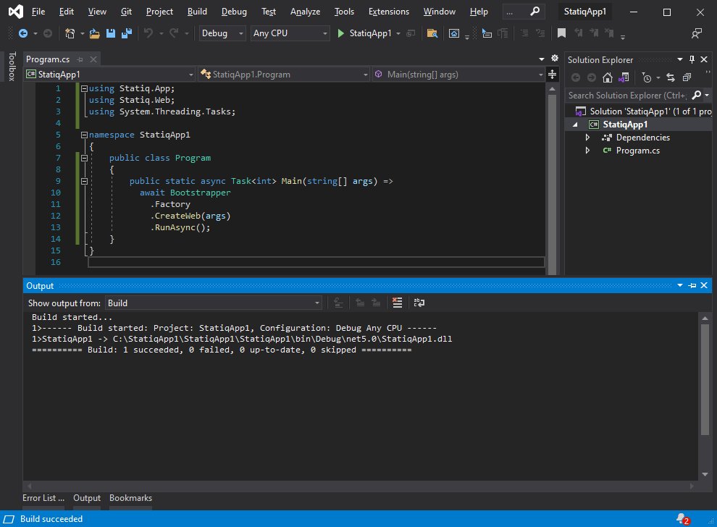717x527 pixels.
Task: Click the Live Share feedback icon
Action: pos(697,33)
